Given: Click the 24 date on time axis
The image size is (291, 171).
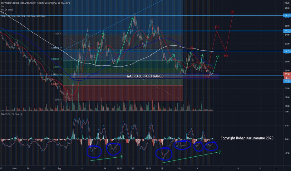Looking at the screenshot, I should point(28,169).
